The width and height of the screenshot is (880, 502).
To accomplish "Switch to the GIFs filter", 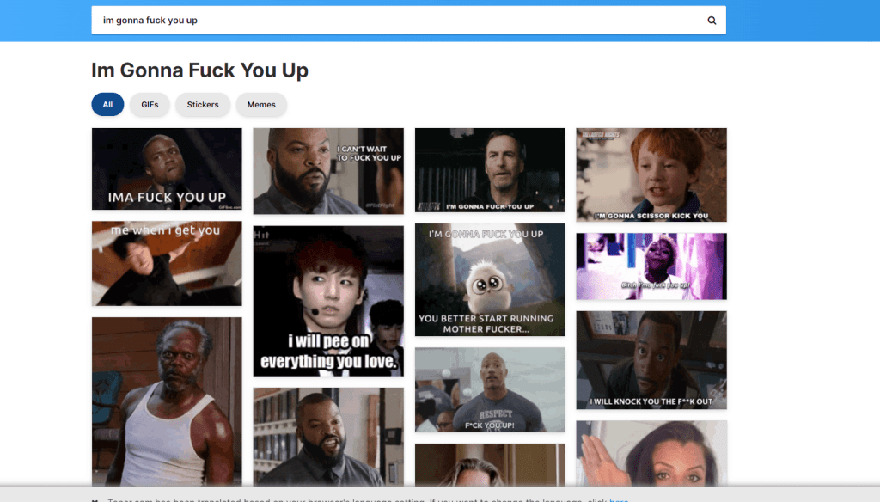I will pos(150,105).
